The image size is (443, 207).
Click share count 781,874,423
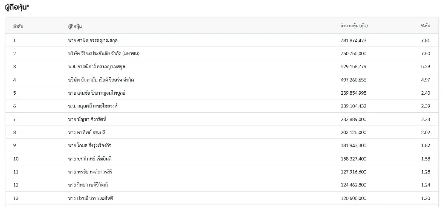(354, 40)
